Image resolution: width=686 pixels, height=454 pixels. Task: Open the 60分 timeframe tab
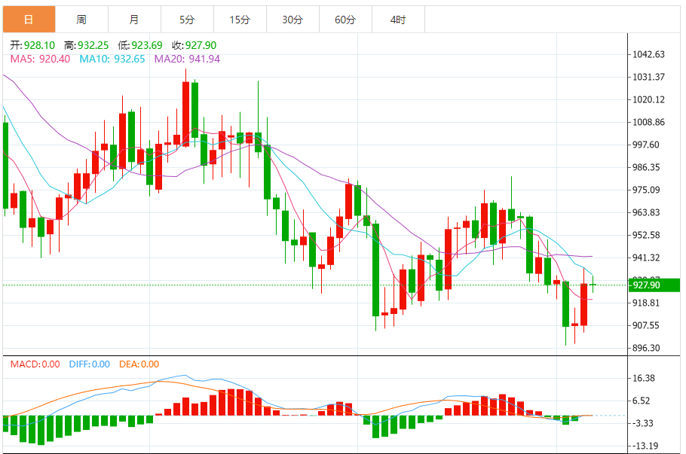(345, 20)
